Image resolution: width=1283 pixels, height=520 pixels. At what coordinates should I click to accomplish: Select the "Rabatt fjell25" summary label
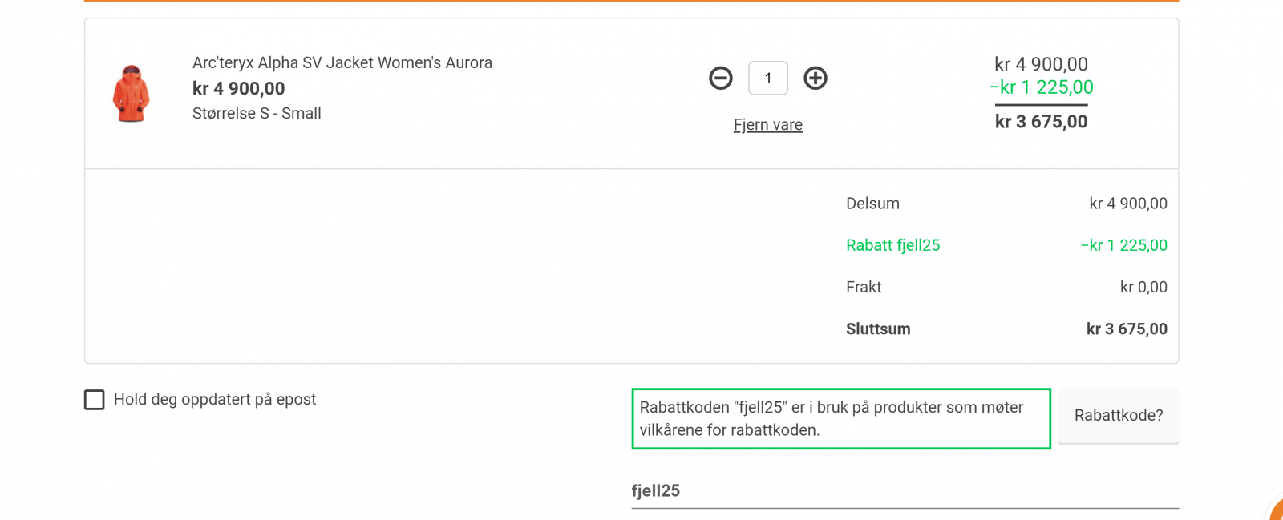pos(892,245)
